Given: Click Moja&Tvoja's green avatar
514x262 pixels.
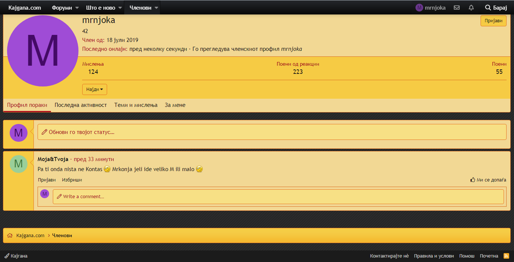Looking at the screenshot, I should tap(18, 164).
